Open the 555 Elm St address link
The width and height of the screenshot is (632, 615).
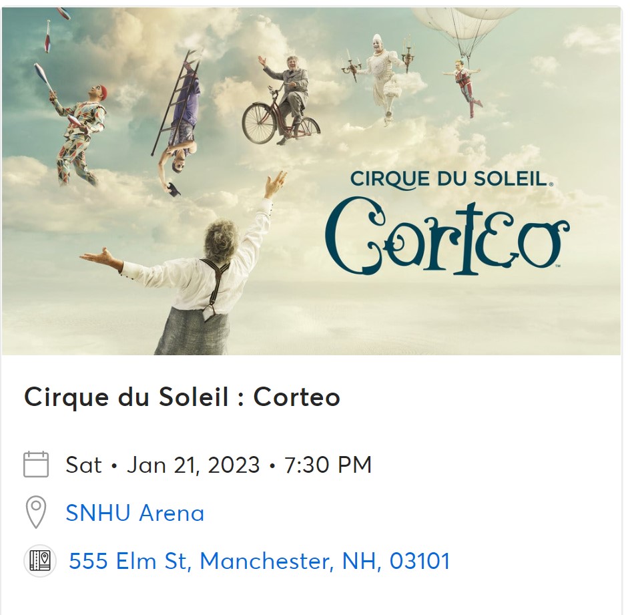259,561
